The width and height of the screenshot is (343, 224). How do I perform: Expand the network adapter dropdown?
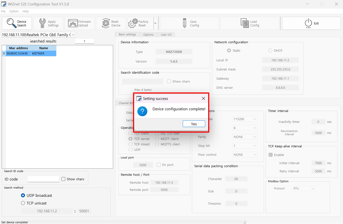click(73, 35)
